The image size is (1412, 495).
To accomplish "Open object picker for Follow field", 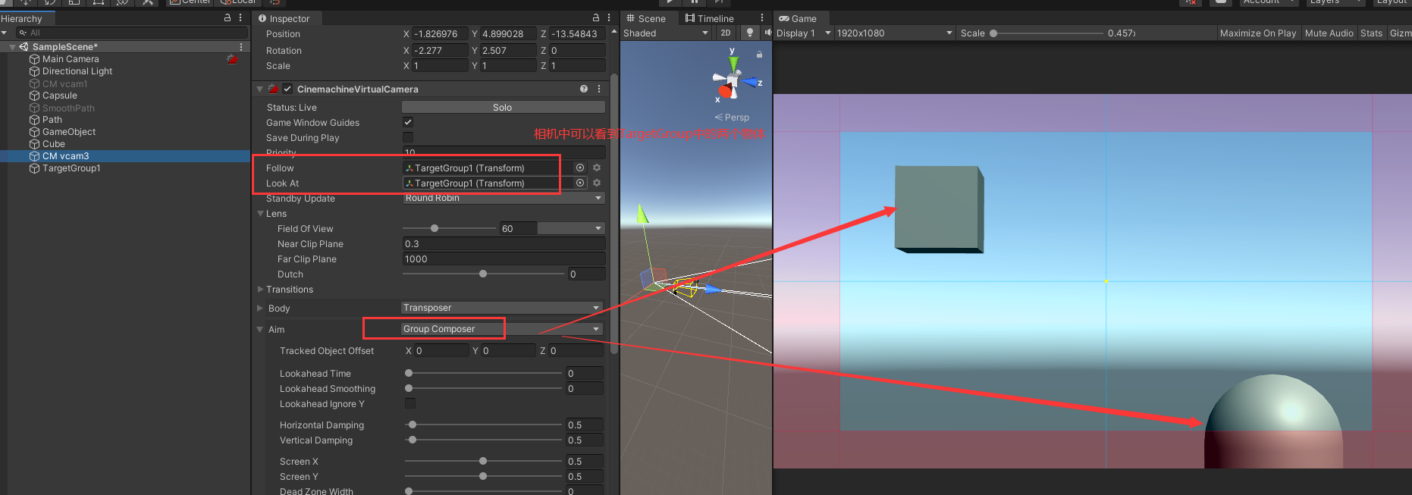I will click(x=580, y=168).
